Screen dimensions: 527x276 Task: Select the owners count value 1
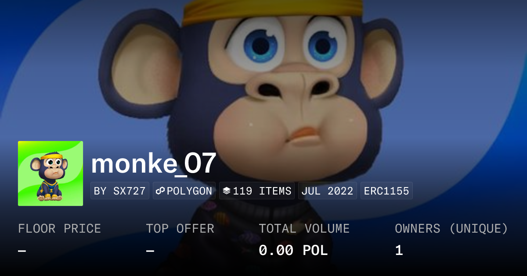click(x=399, y=251)
